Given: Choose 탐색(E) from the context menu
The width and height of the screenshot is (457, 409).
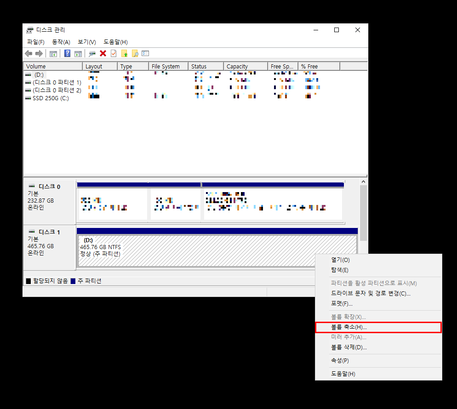Looking at the screenshot, I should click(x=378, y=270).
